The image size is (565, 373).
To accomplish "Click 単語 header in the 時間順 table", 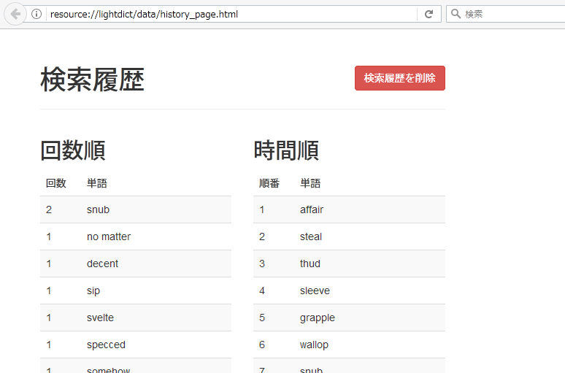I will click(x=310, y=183).
